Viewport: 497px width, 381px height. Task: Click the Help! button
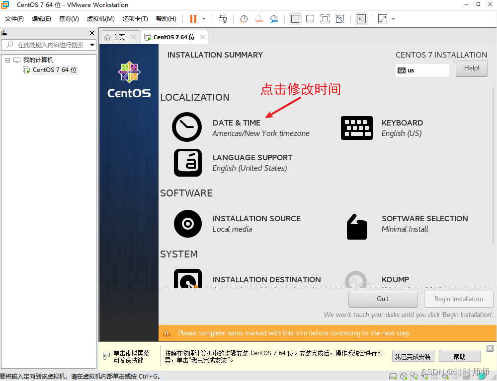[x=471, y=68]
